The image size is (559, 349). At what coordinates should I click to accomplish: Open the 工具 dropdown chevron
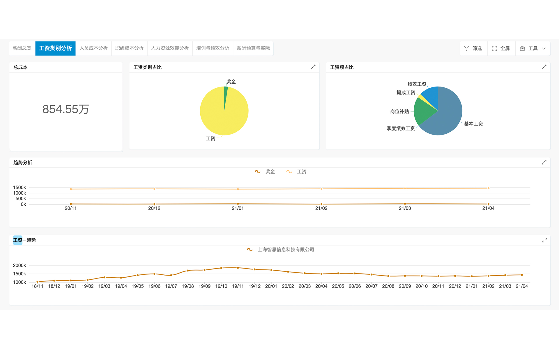pos(544,48)
